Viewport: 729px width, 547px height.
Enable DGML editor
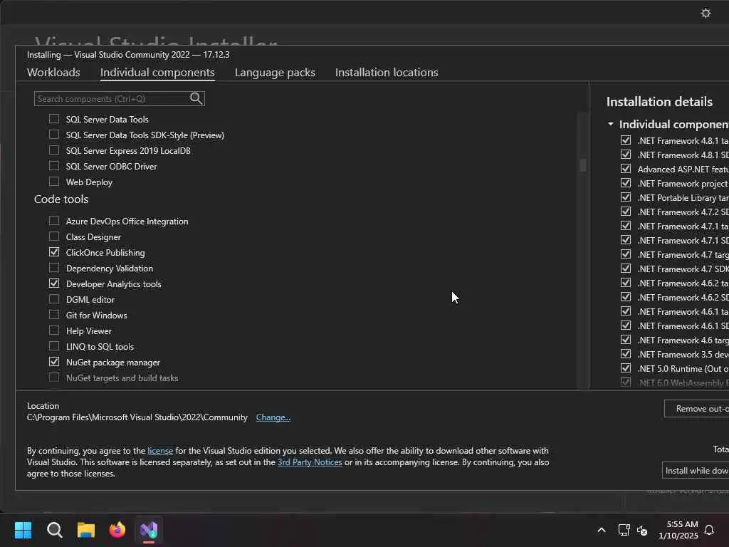tap(54, 299)
